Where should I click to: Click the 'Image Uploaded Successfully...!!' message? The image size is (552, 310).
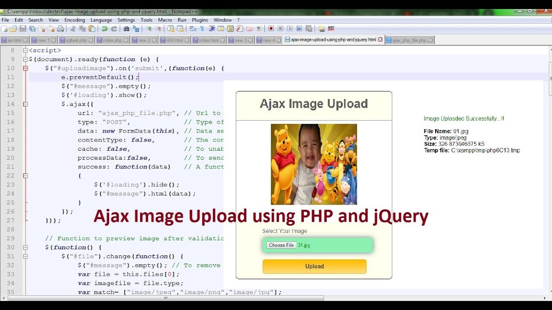pyautogui.click(x=464, y=118)
